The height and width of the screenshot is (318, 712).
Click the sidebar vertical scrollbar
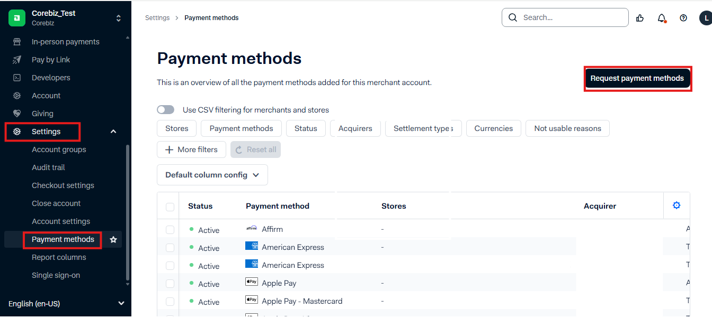[x=127, y=211]
